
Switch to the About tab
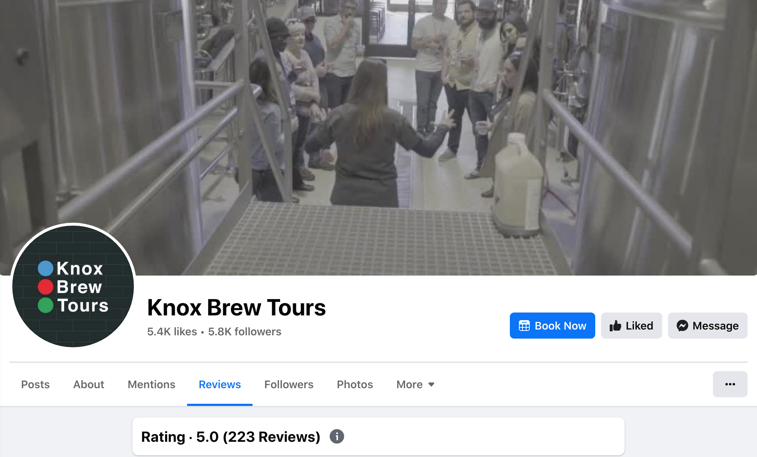click(x=89, y=384)
